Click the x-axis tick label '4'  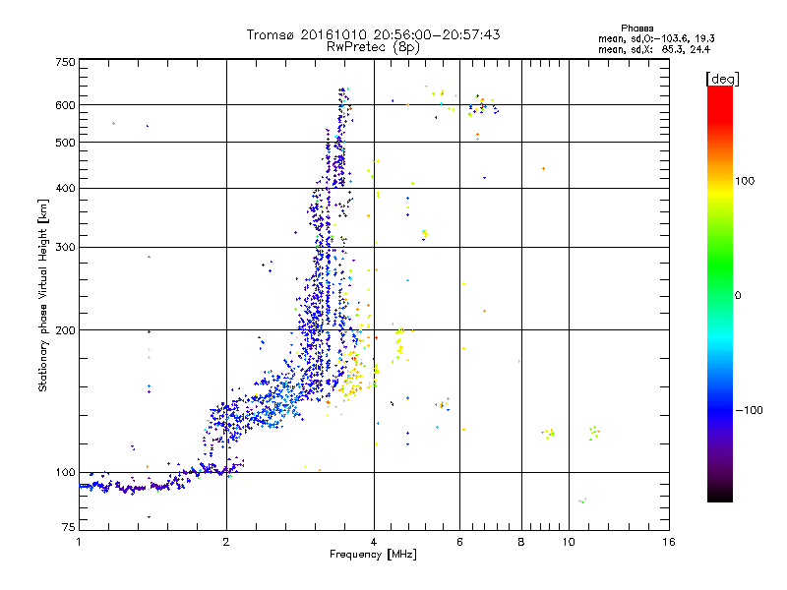pos(374,542)
